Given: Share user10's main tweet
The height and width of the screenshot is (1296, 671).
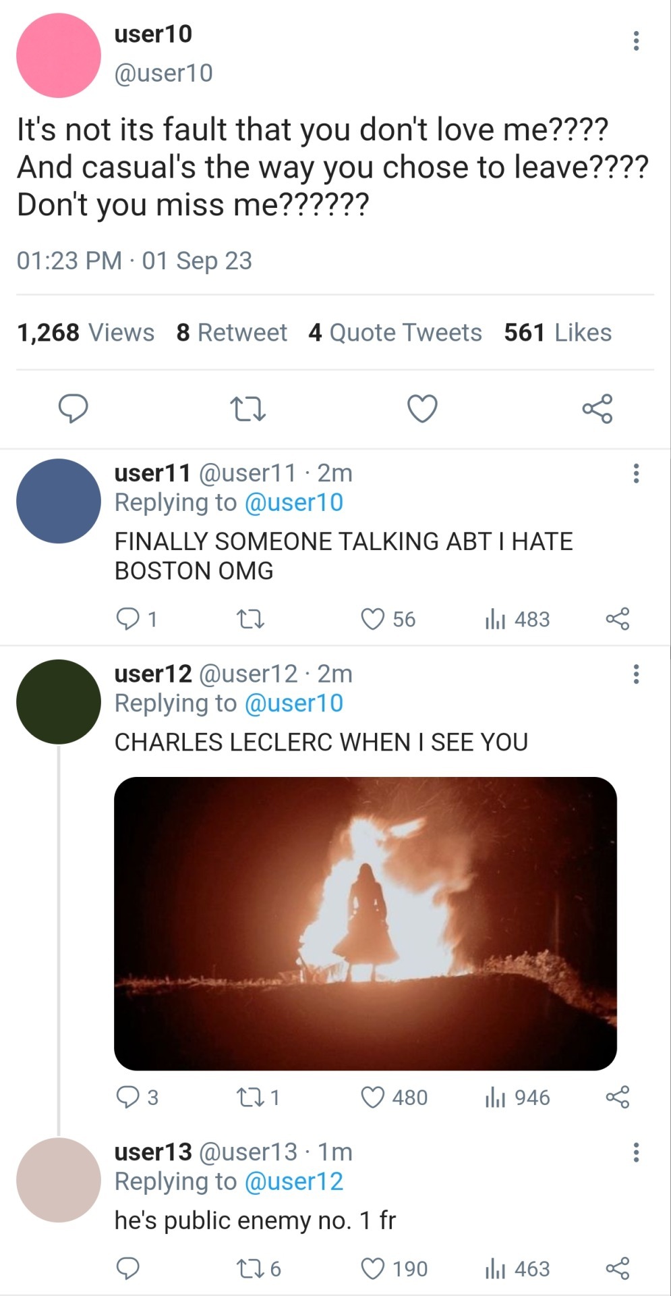Looking at the screenshot, I should click(597, 408).
